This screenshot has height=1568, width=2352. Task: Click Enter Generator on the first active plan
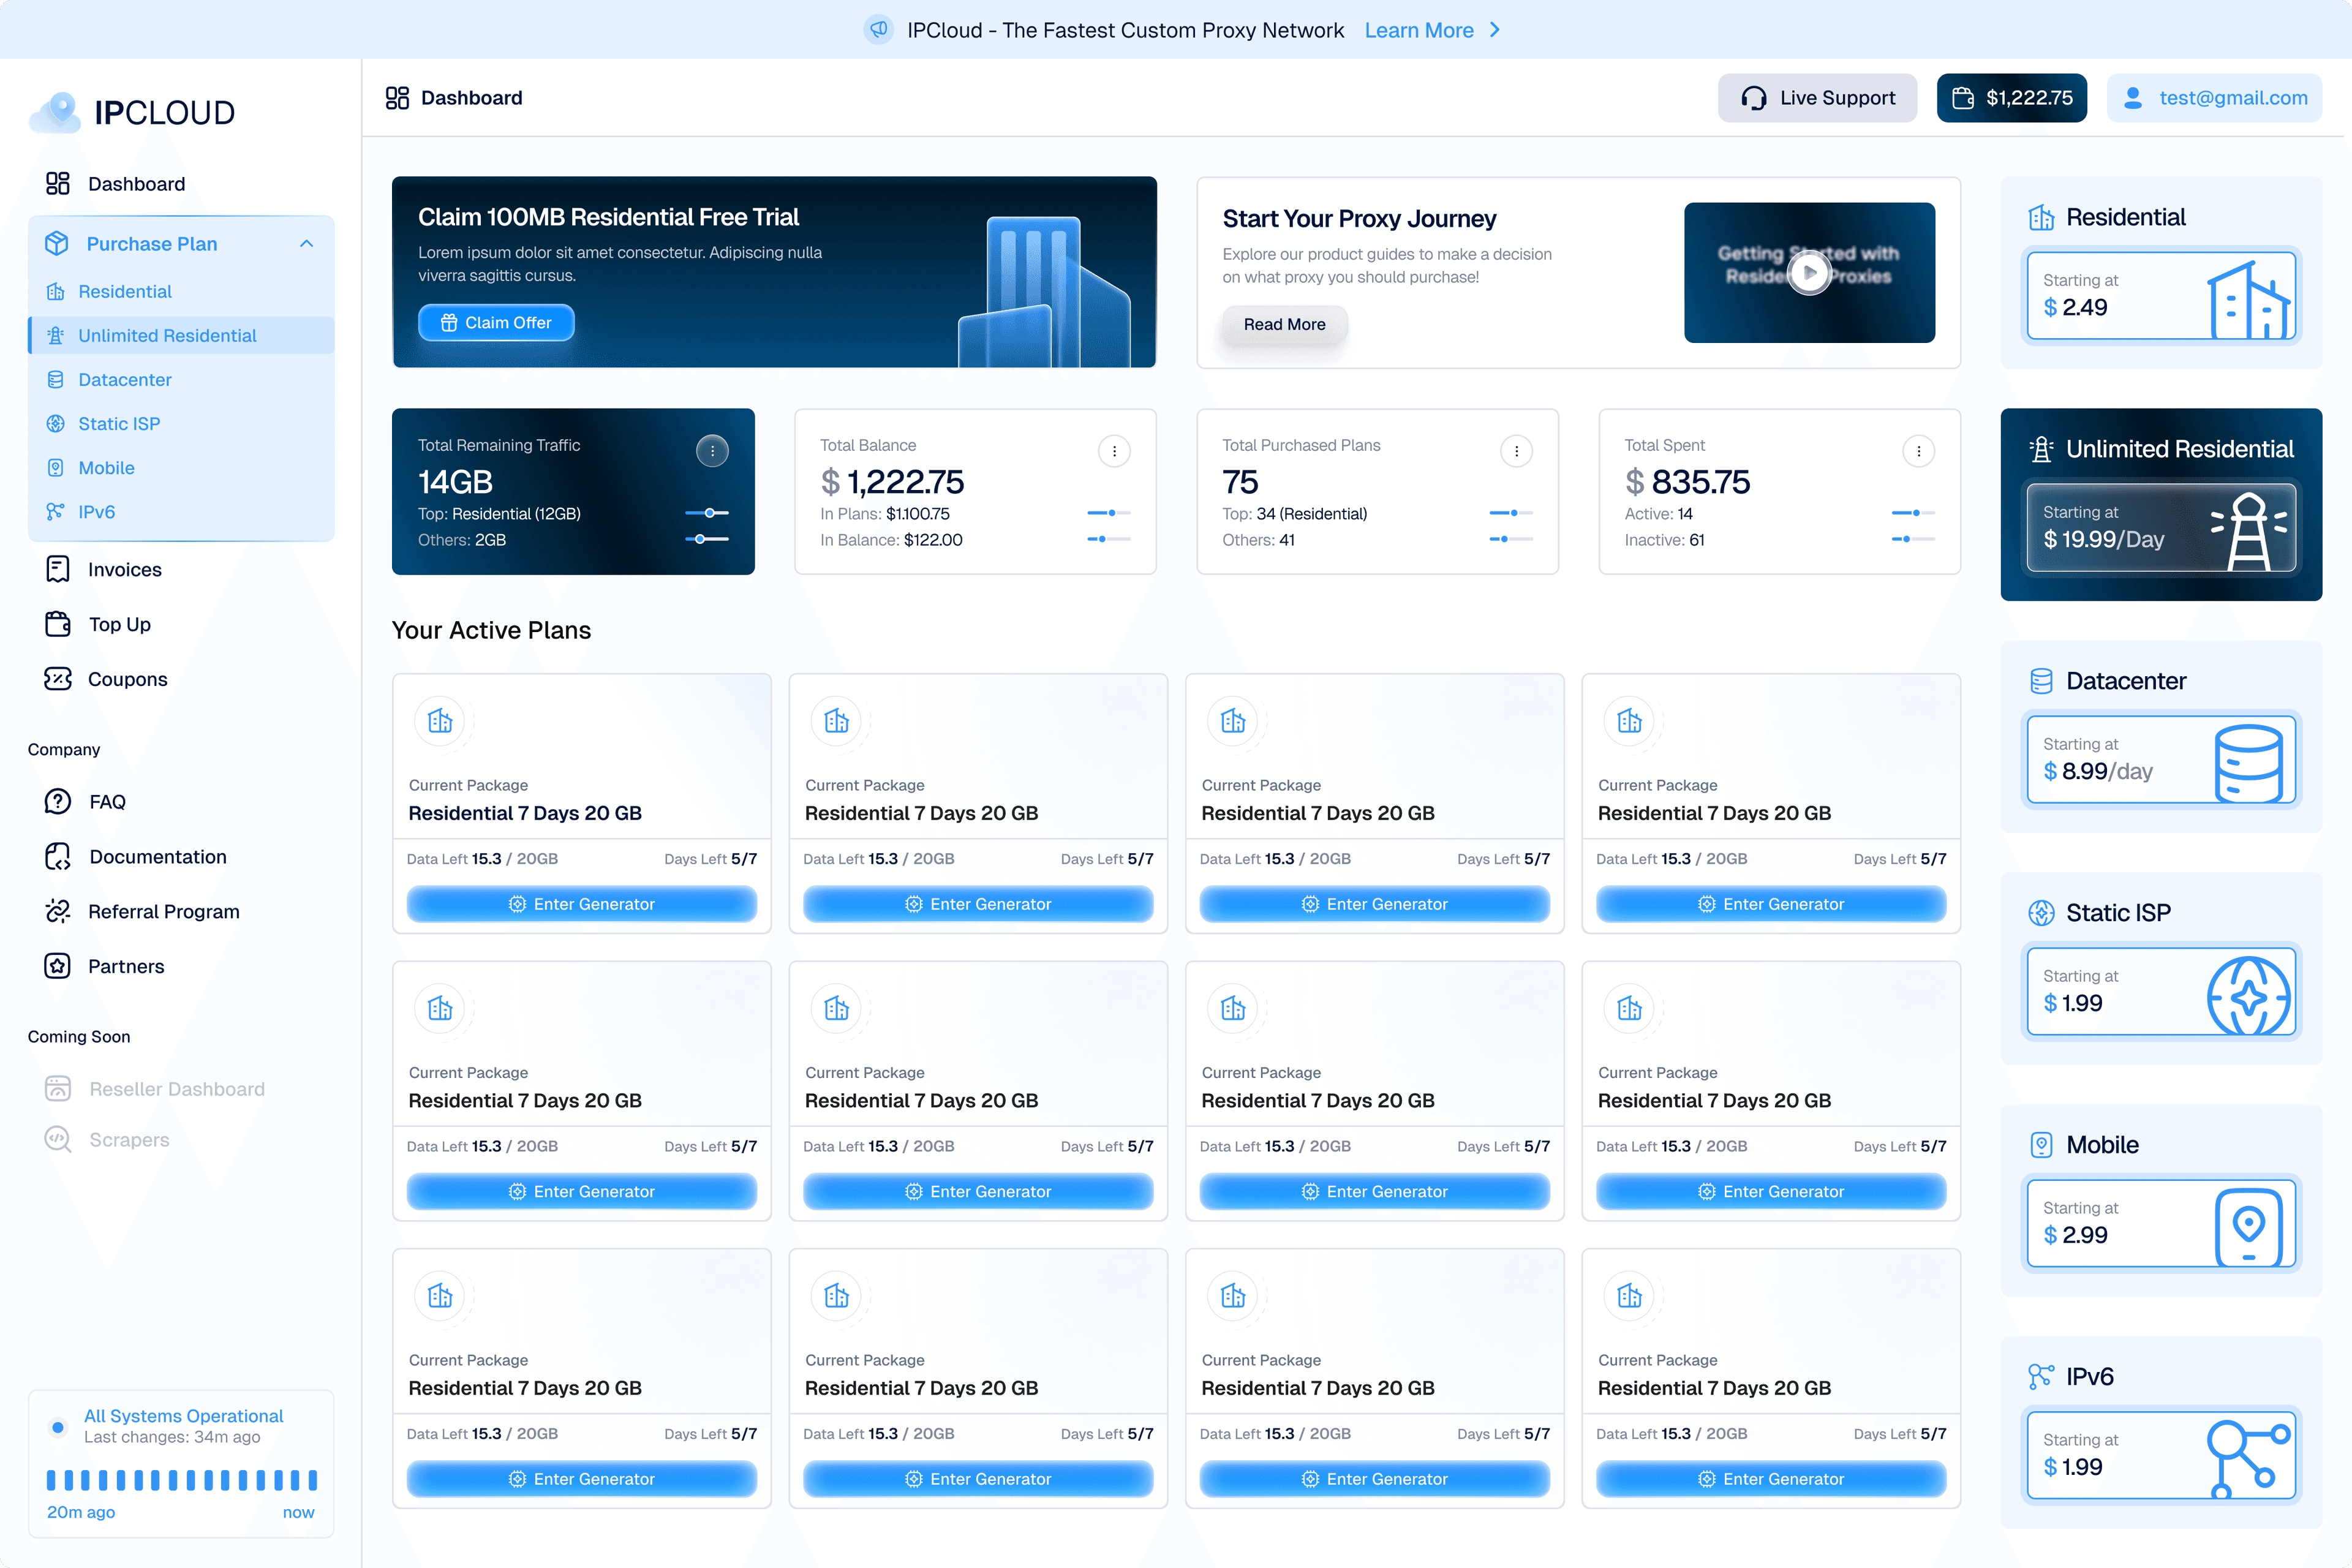(x=581, y=903)
